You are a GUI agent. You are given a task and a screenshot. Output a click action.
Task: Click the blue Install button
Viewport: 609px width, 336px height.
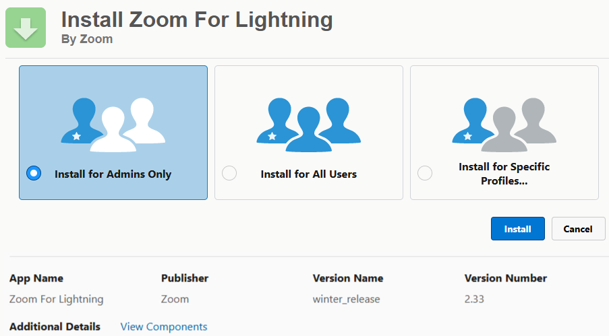click(517, 229)
